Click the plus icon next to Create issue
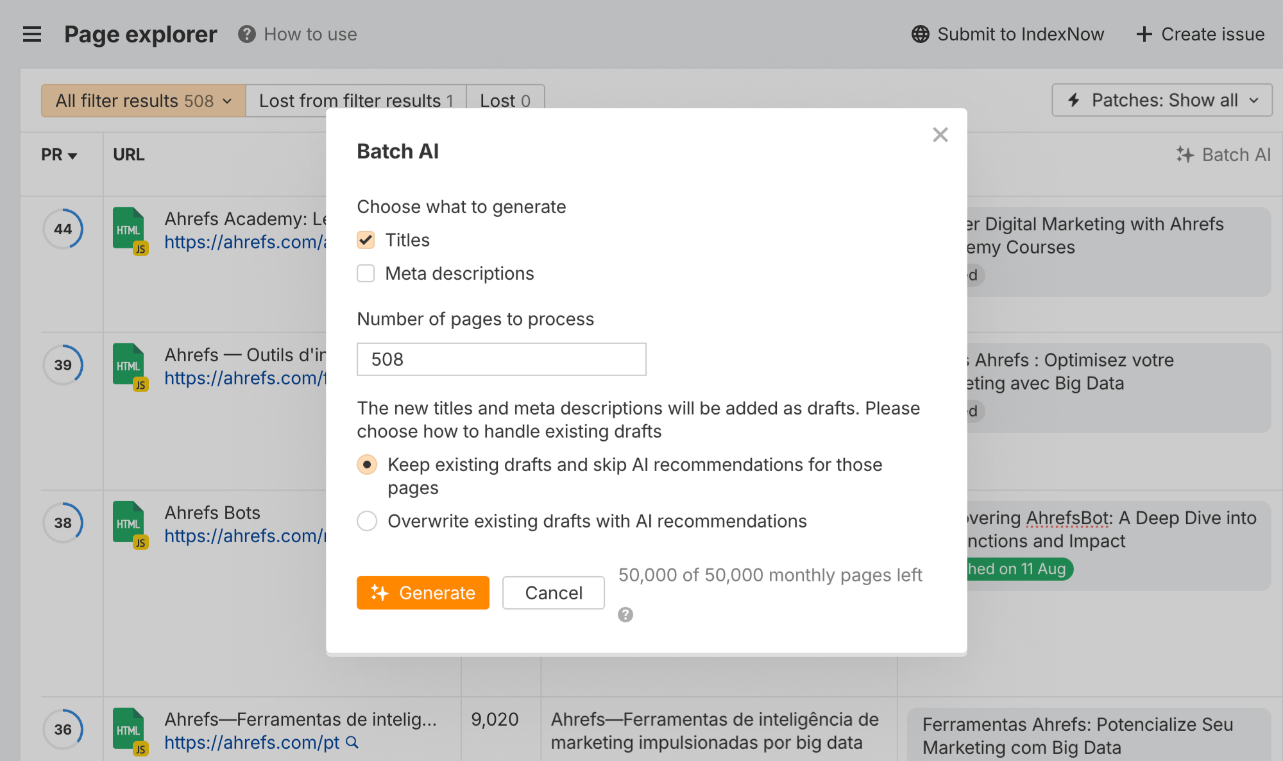 [1144, 34]
